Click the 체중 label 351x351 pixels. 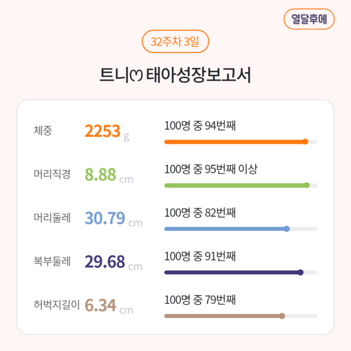pyautogui.click(x=43, y=131)
